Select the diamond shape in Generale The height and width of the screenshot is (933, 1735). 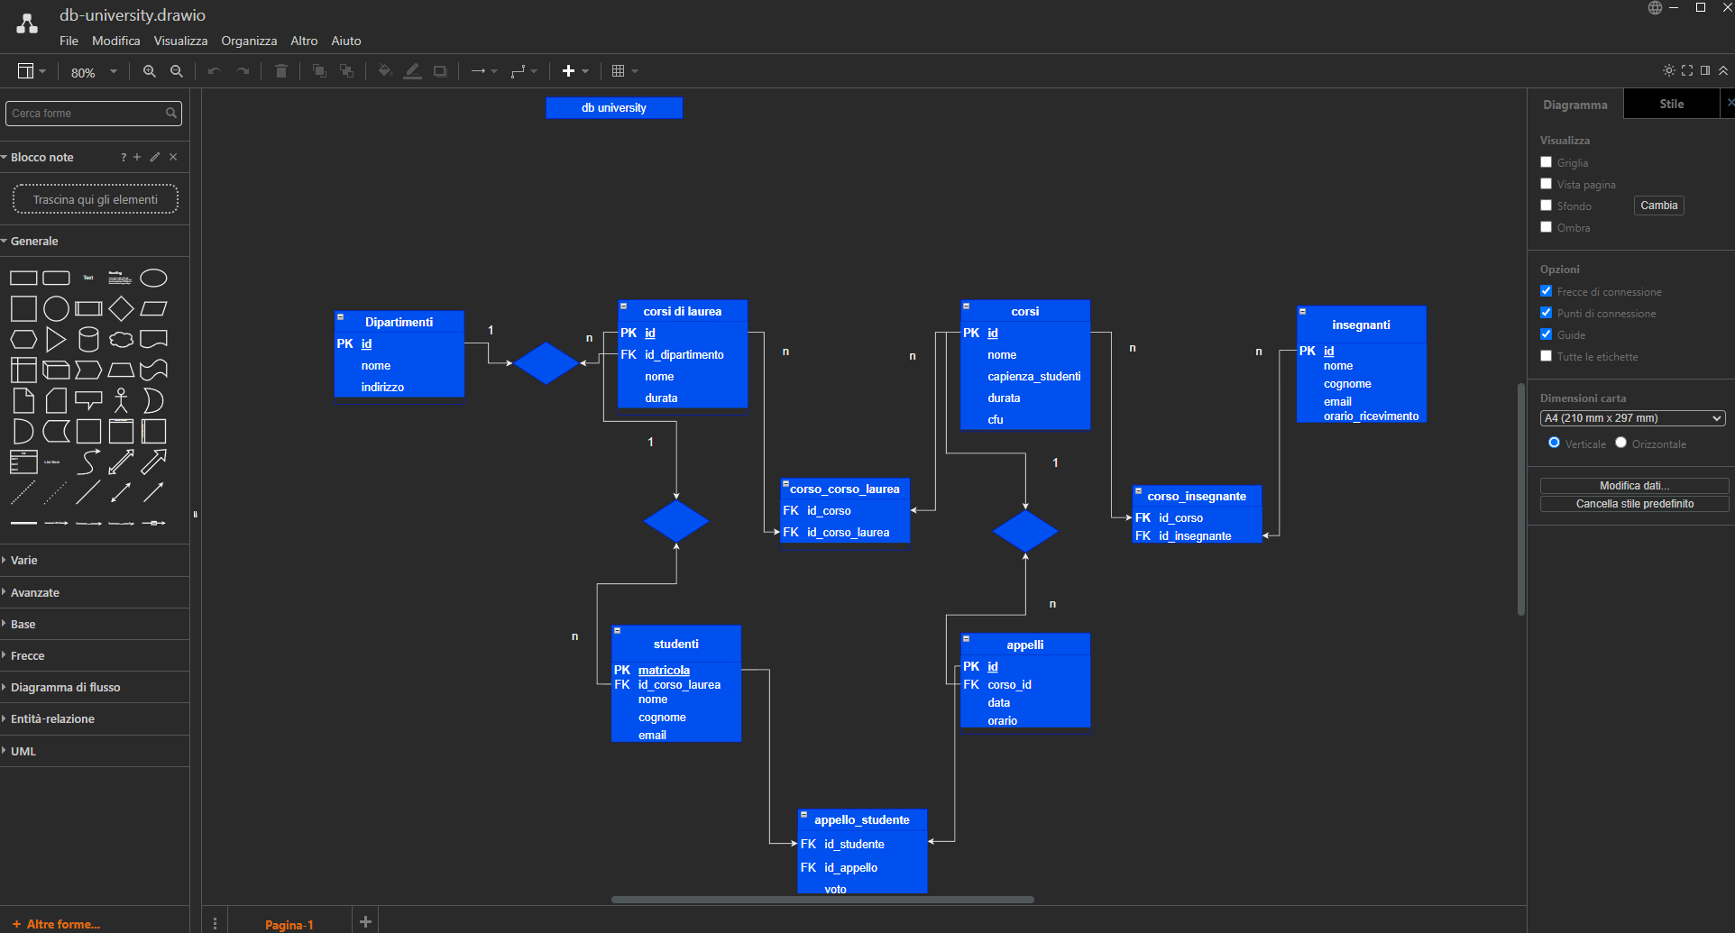click(x=121, y=308)
